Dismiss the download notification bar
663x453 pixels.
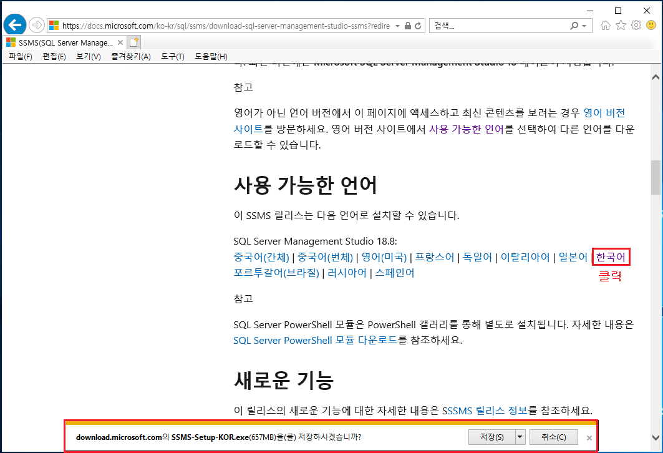589,438
